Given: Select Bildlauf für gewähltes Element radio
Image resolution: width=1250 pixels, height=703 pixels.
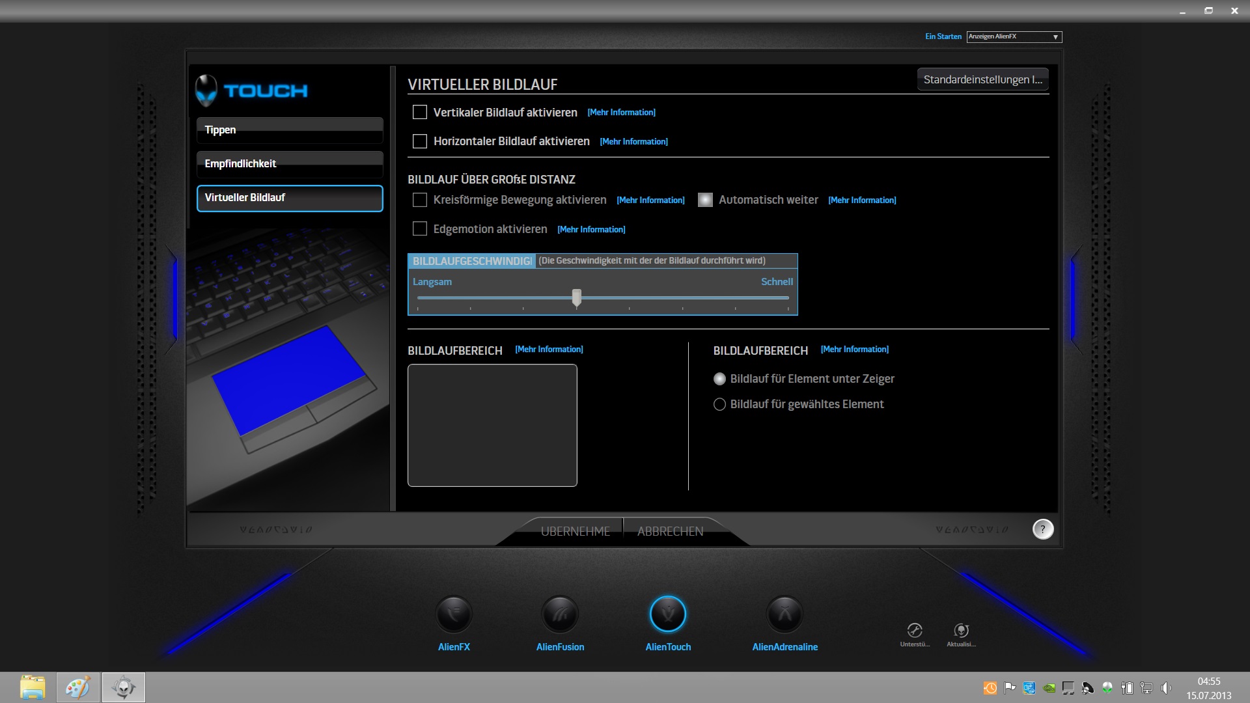Looking at the screenshot, I should coord(719,404).
